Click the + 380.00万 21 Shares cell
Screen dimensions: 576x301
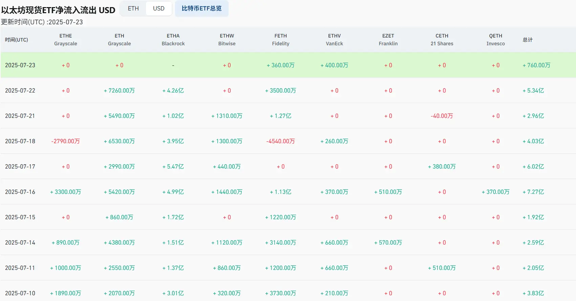pos(442,167)
